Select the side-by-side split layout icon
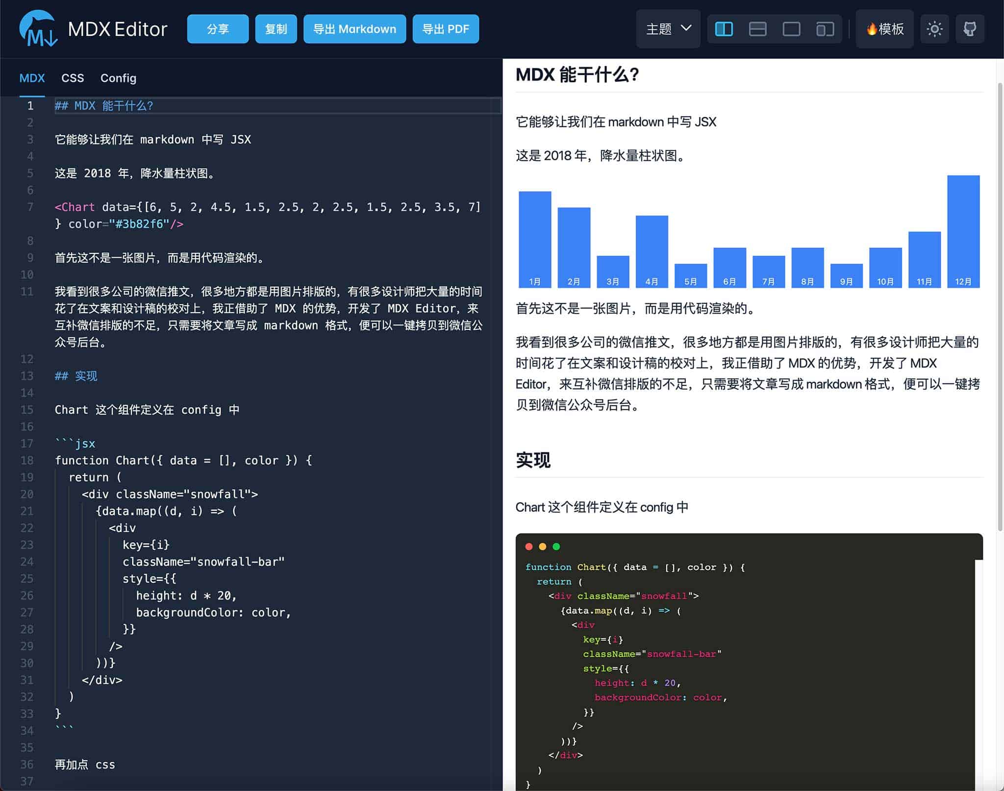Image resolution: width=1004 pixels, height=791 pixels. (724, 29)
